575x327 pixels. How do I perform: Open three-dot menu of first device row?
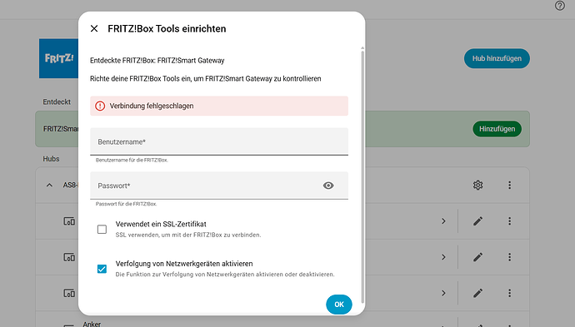509,221
